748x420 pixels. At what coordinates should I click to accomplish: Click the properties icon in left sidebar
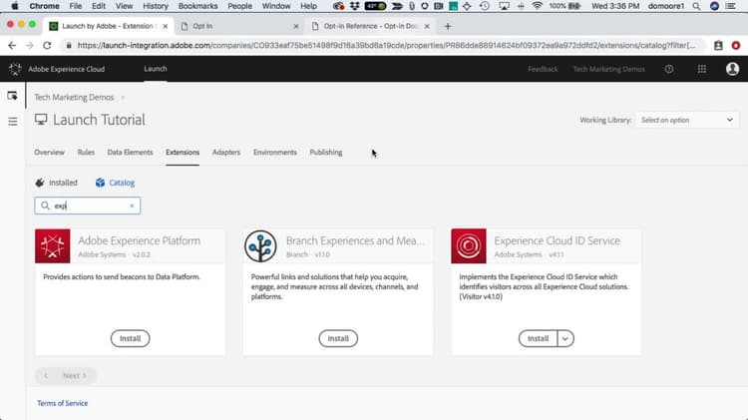click(12, 96)
